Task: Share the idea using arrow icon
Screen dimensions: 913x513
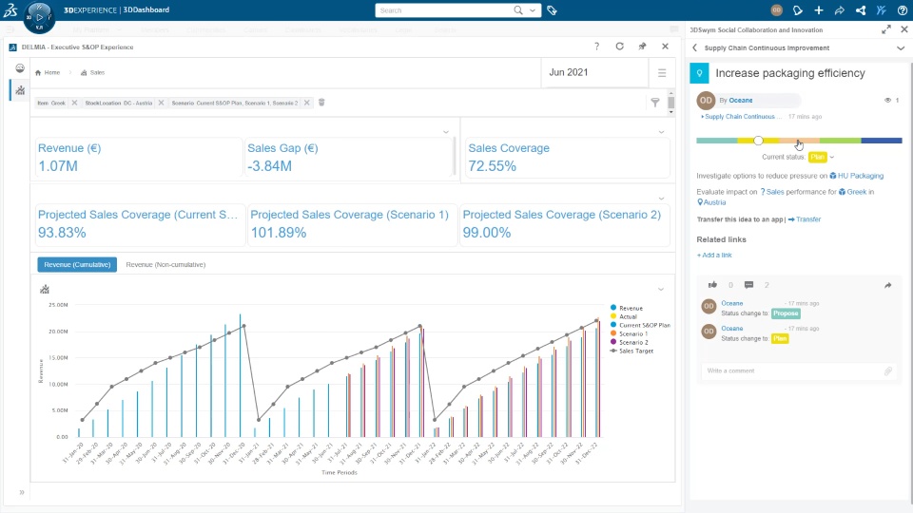Action: coord(888,285)
